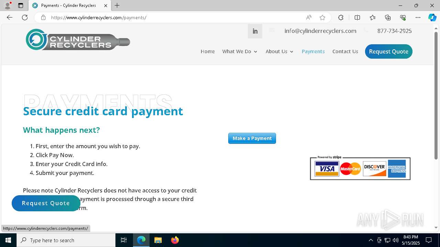Viewport: 440px width, 247px height.
Task: Open File Explorer from the taskbar
Action: (158, 240)
